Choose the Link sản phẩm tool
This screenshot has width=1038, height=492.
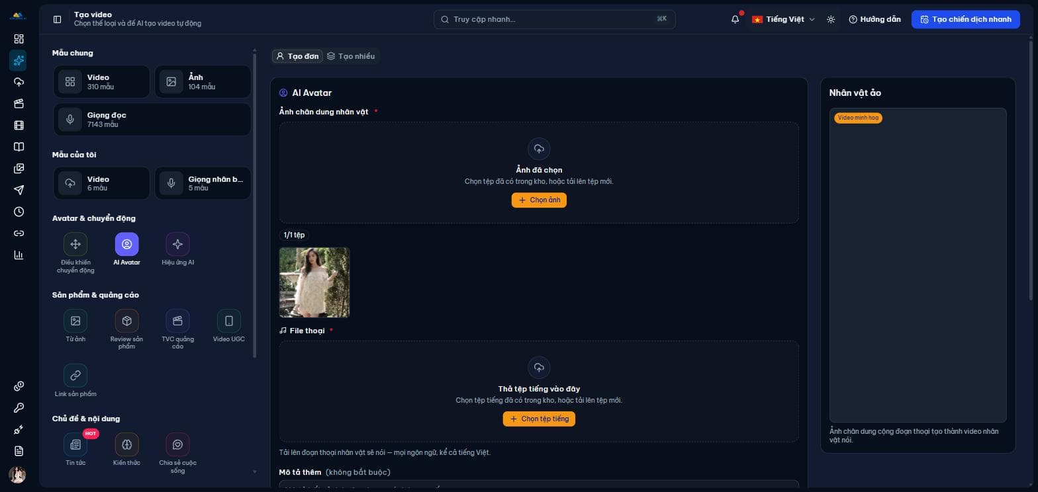tap(75, 380)
